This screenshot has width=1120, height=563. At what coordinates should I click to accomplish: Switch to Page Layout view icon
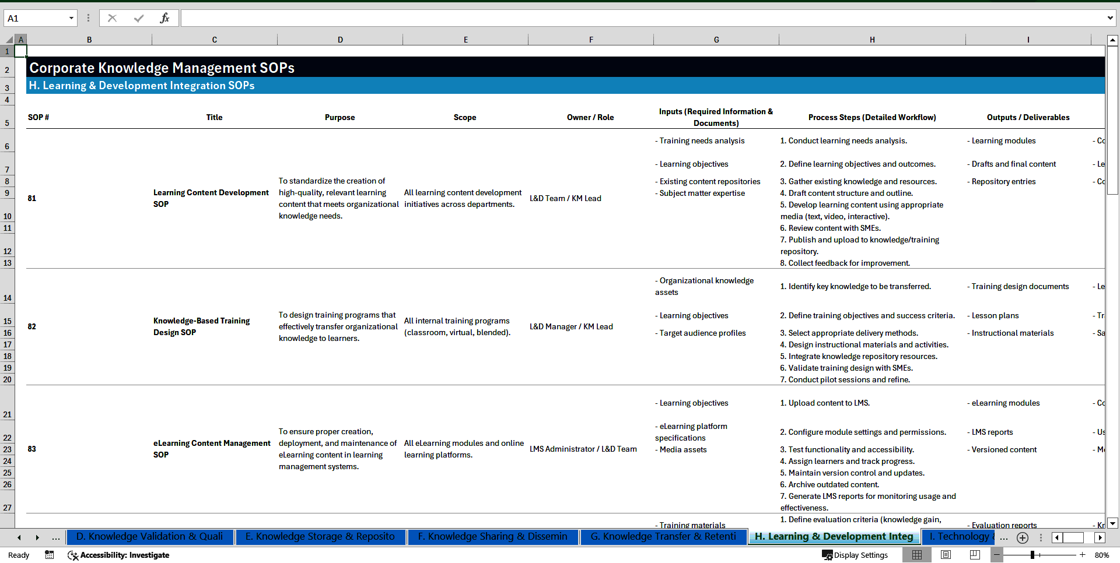tap(946, 555)
